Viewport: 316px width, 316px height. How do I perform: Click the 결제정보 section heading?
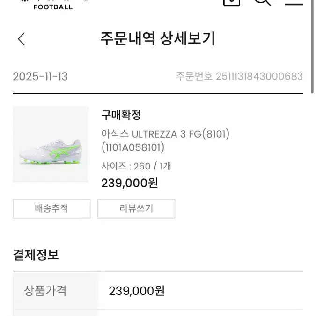tap(36, 255)
